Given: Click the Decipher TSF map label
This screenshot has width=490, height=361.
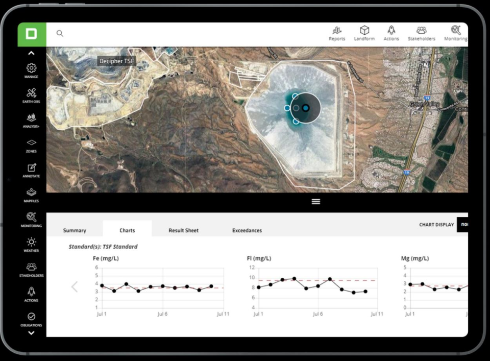Looking at the screenshot, I should 116,61.
